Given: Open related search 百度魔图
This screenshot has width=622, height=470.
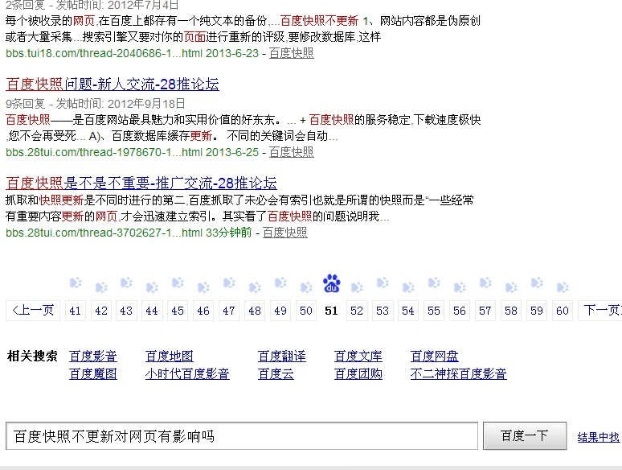Looking at the screenshot, I should pyautogui.click(x=93, y=374).
